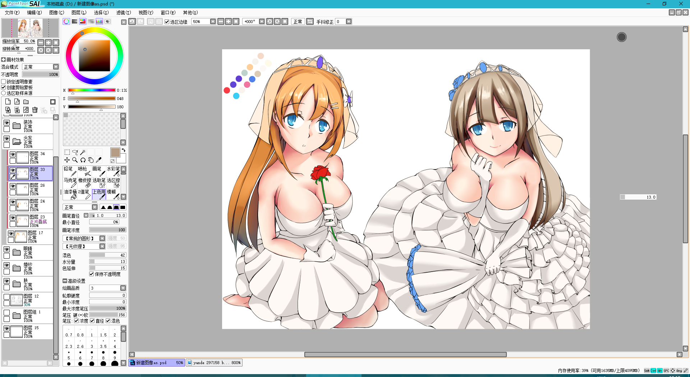The height and width of the screenshot is (377, 690).
Task: Select the 马克笔 marker tool
Action: tap(70, 183)
